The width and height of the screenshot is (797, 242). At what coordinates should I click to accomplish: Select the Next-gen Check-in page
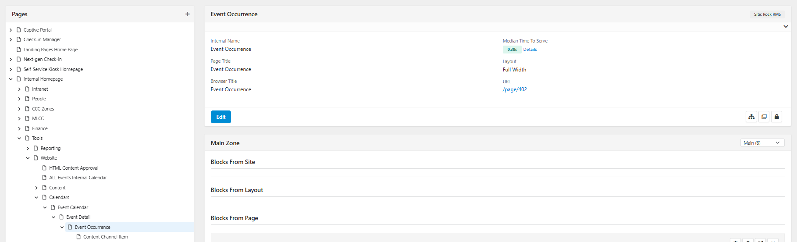[43, 59]
